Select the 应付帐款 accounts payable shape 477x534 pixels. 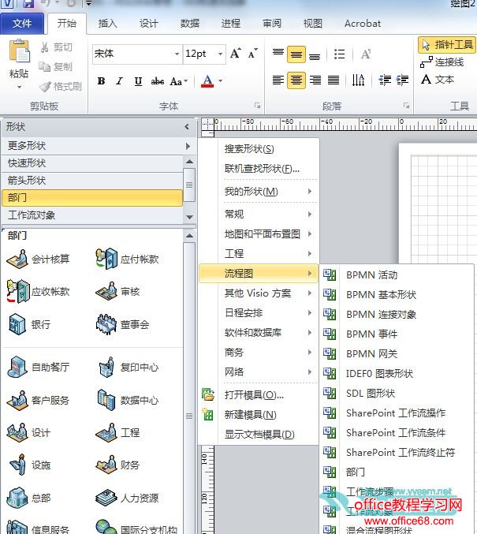point(127,260)
